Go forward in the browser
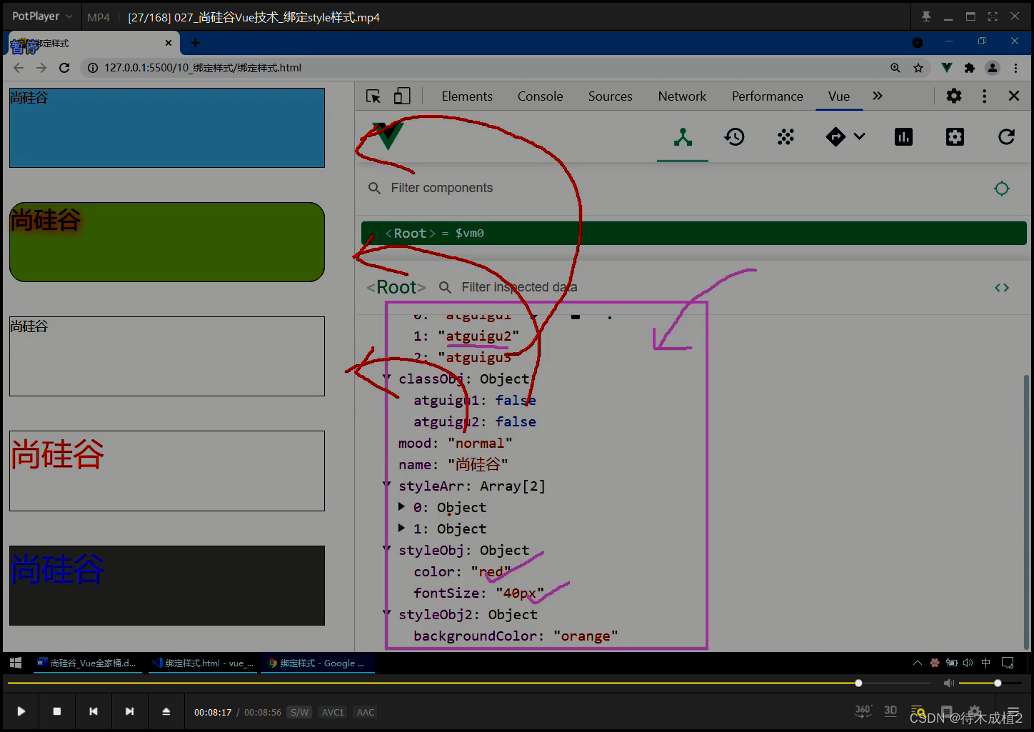This screenshot has height=732, width=1034. [x=41, y=68]
